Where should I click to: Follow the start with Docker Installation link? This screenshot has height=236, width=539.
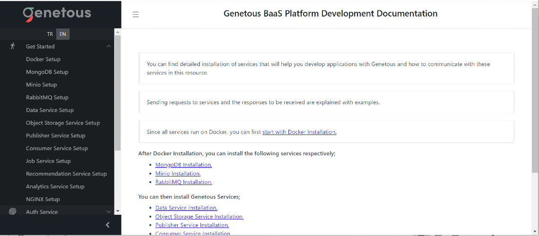click(299, 132)
